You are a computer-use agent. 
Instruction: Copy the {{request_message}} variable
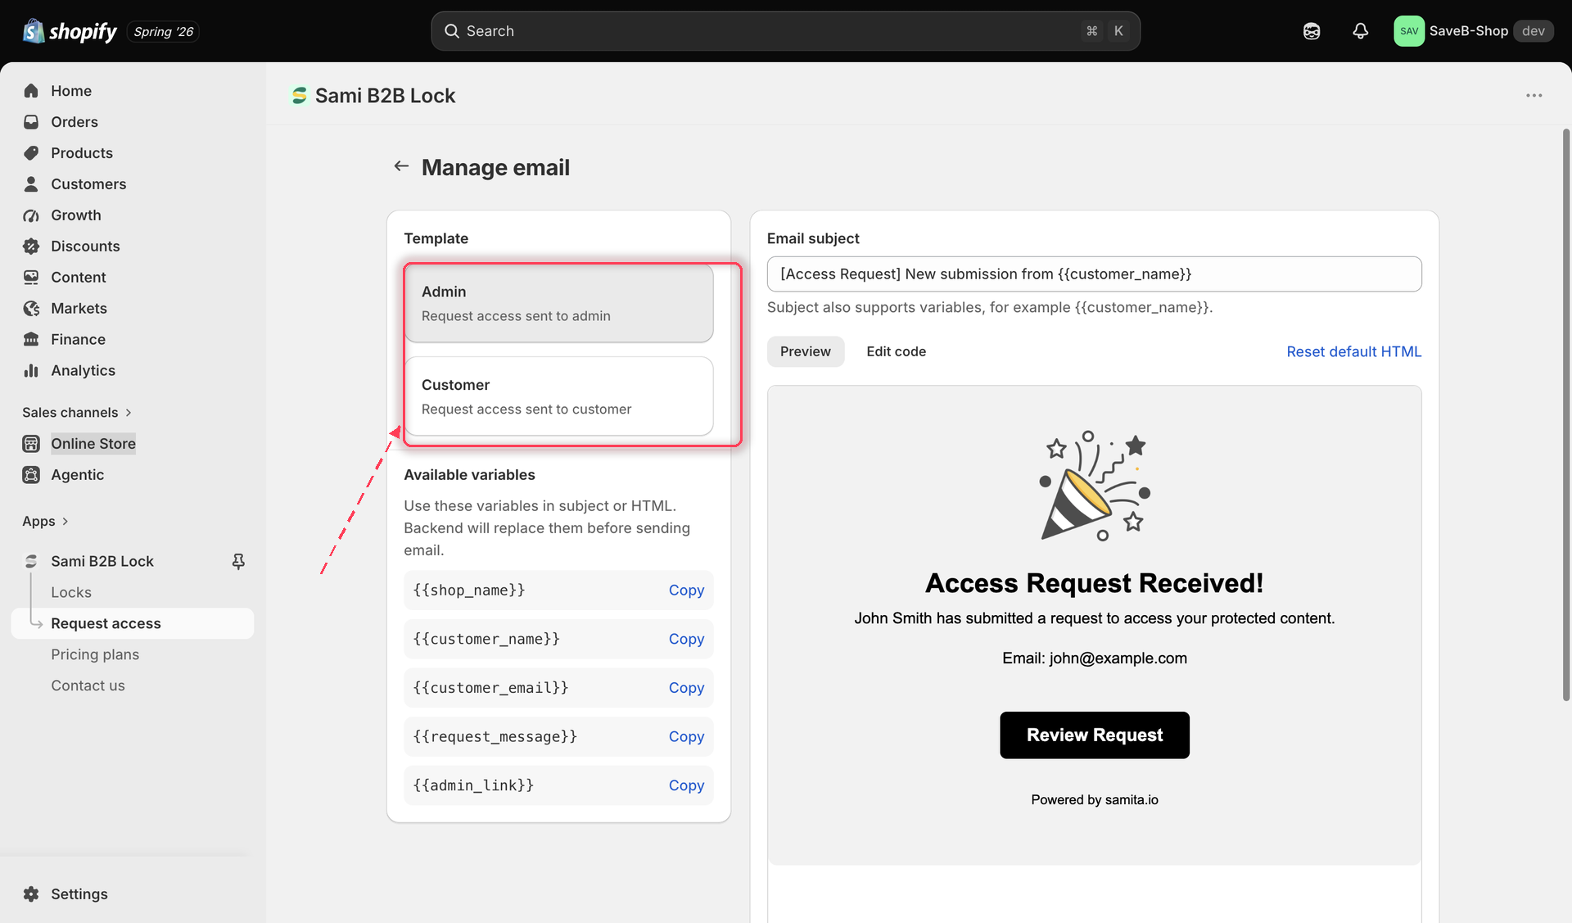click(x=686, y=736)
